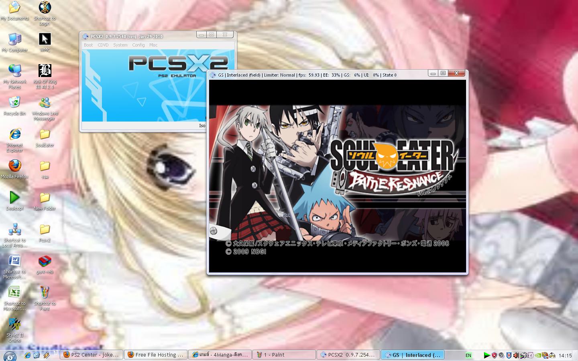Select the gant-reb archive icon
This screenshot has width=578, height=361.
pyautogui.click(x=45, y=264)
